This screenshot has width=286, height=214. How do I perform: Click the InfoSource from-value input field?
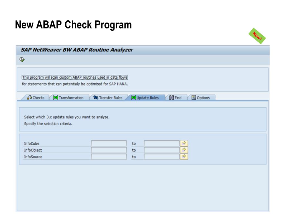pos(109,157)
